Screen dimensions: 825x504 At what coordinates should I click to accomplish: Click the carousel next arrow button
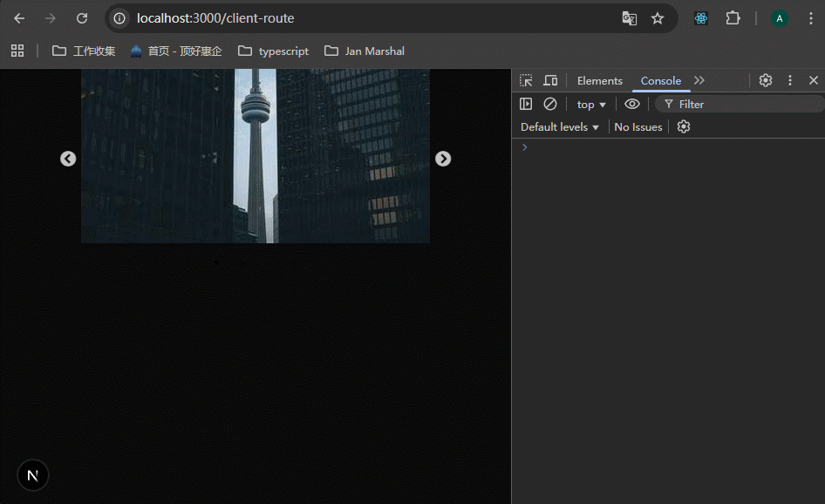[x=443, y=159]
